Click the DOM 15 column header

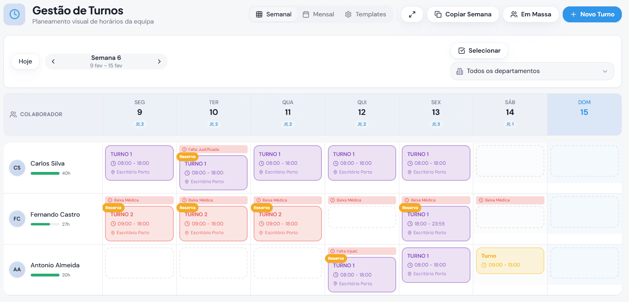click(x=584, y=114)
